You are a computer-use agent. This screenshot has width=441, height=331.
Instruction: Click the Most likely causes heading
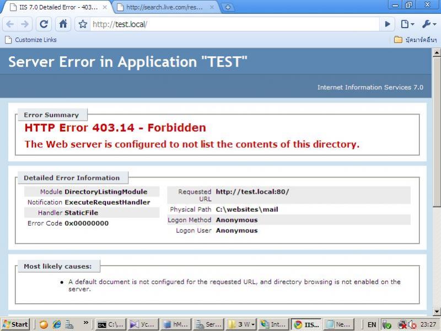tap(58, 266)
